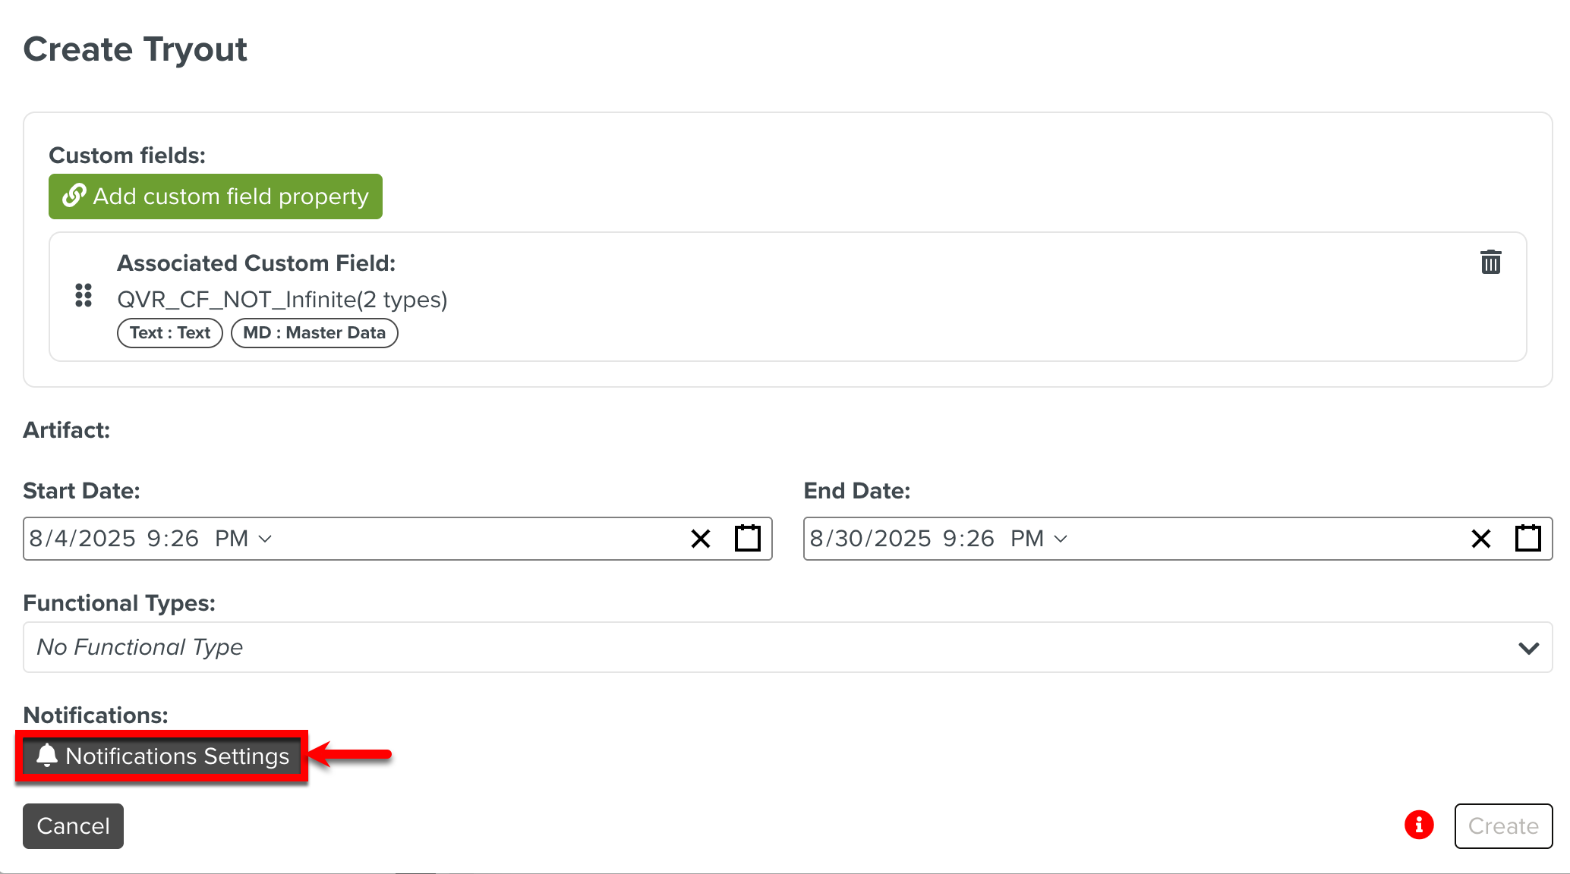Expand the Start Date AM/PM dropdown
The width and height of the screenshot is (1570, 874).
click(x=265, y=539)
